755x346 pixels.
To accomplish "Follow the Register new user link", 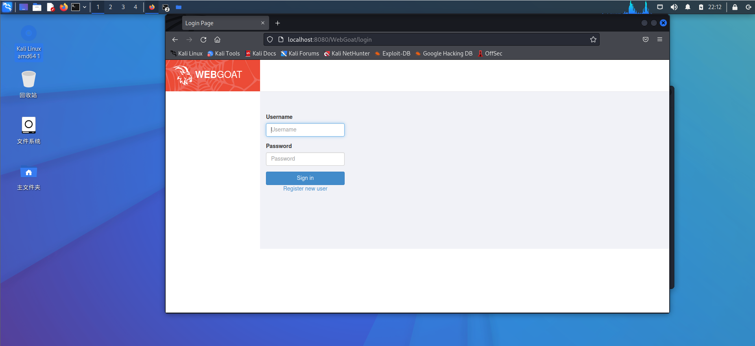I will tap(305, 189).
